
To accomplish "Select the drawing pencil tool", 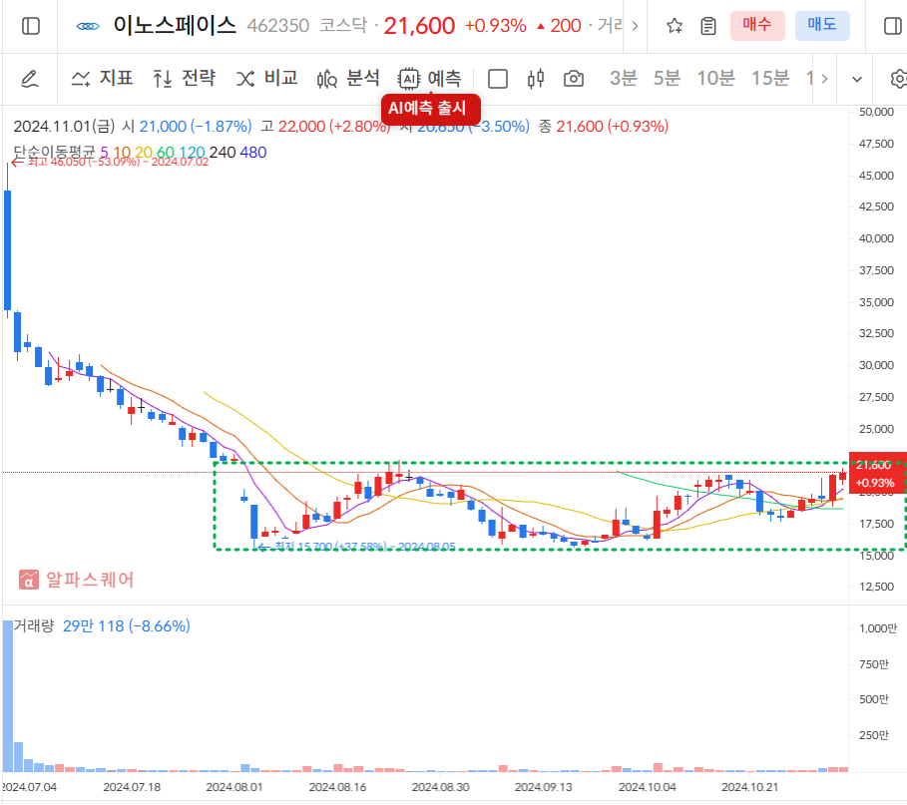I will [x=30, y=79].
